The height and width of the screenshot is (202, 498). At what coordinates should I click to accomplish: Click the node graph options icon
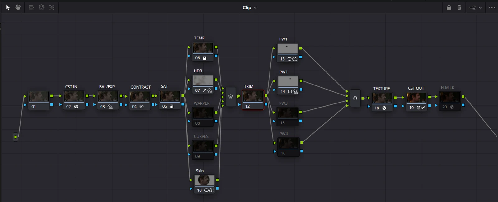tap(472, 7)
